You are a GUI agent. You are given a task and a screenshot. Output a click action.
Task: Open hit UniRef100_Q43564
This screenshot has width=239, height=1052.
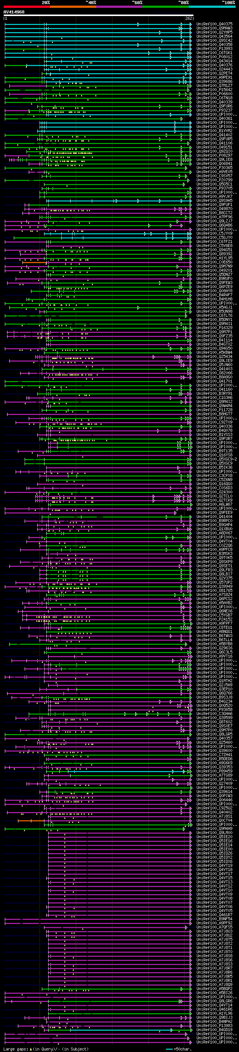click(214, 36)
